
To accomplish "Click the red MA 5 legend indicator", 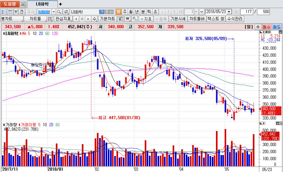I will coord(26,33).
